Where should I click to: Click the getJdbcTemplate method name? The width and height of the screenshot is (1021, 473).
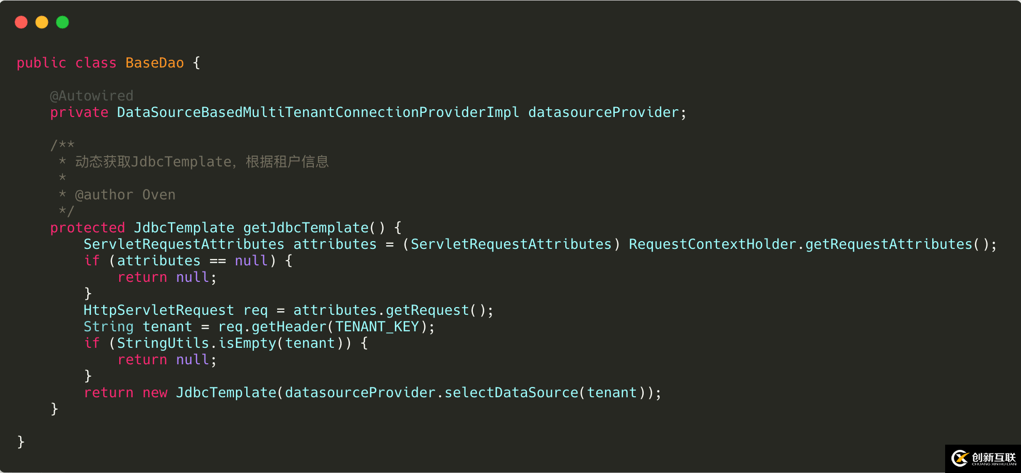tap(306, 228)
